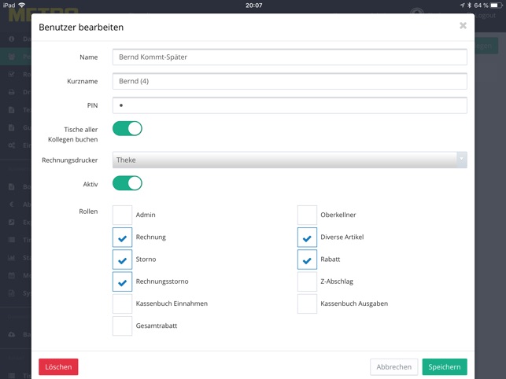Click the Abbrechen button
Viewport: 506px width, 379px height.
click(393, 366)
